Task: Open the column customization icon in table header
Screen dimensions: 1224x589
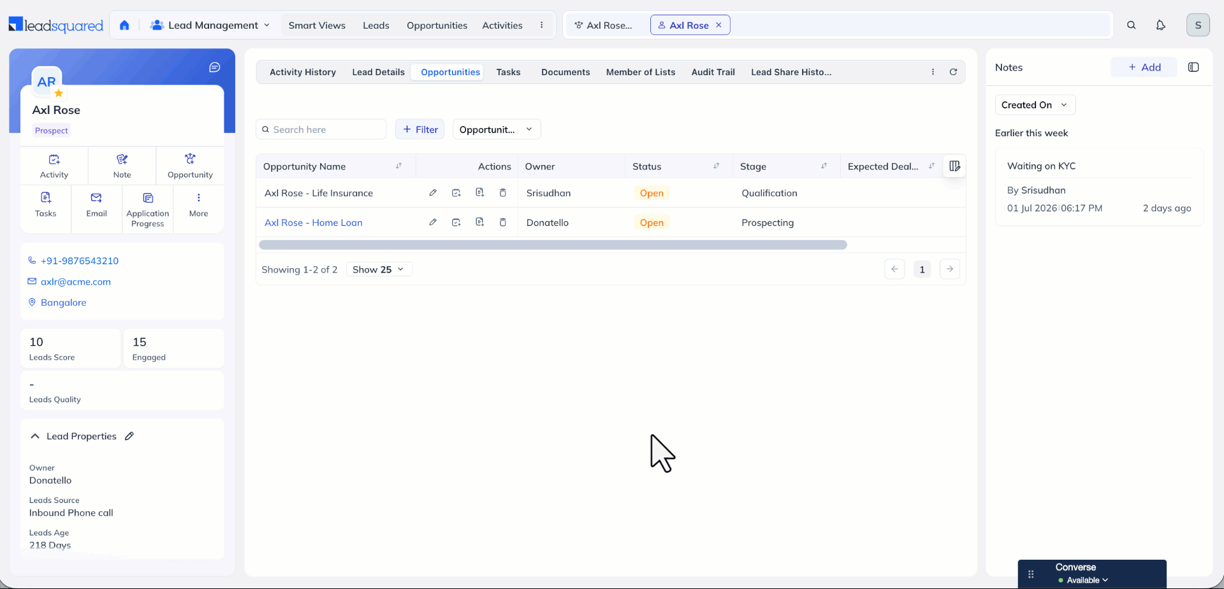Action: click(954, 166)
